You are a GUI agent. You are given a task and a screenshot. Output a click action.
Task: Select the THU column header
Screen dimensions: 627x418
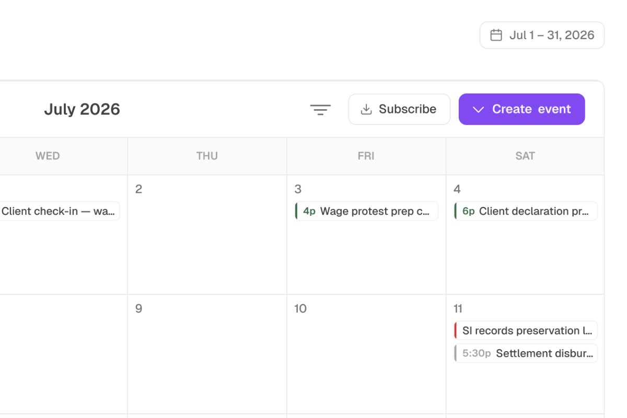coord(207,156)
